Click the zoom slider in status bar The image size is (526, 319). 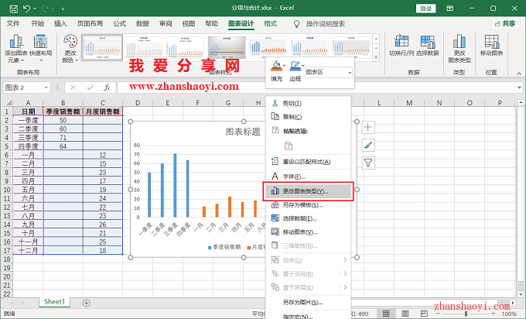(466, 314)
